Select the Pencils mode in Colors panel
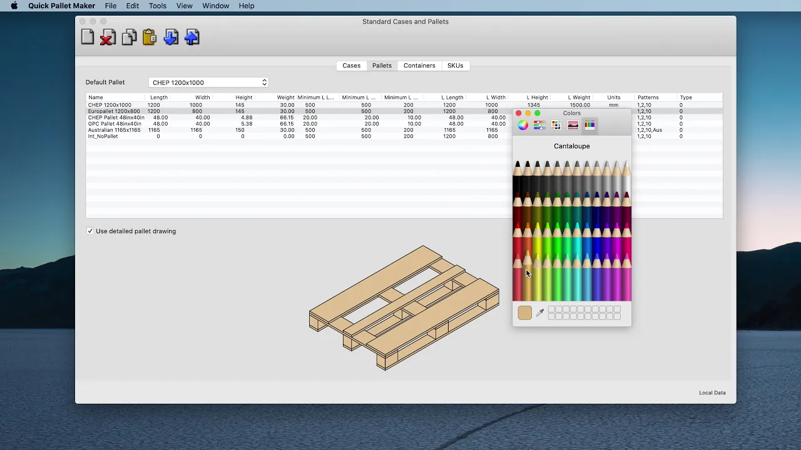This screenshot has width=801, height=450. pyautogui.click(x=589, y=125)
